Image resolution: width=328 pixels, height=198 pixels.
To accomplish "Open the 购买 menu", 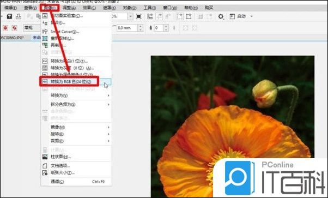I will (x=209, y=8).
